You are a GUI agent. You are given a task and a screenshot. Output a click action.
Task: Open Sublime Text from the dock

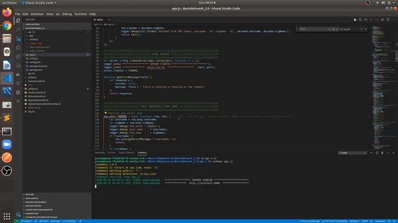(x=7, y=118)
